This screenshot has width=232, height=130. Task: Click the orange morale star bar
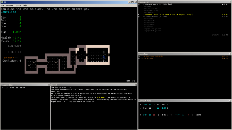click(x=11, y=58)
